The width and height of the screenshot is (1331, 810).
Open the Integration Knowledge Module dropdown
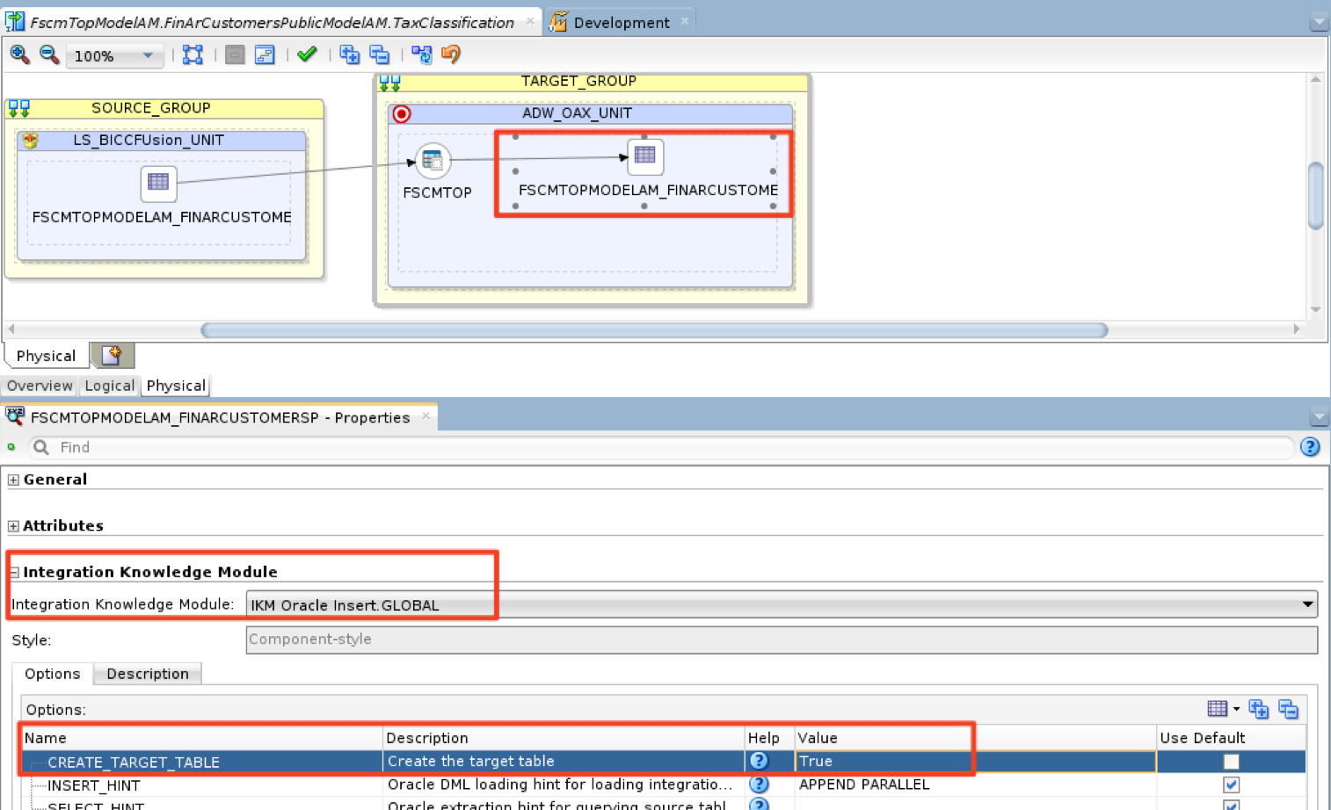(1307, 604)
